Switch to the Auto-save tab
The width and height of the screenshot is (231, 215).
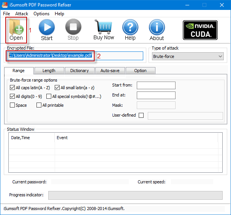[x=110, y=71]
